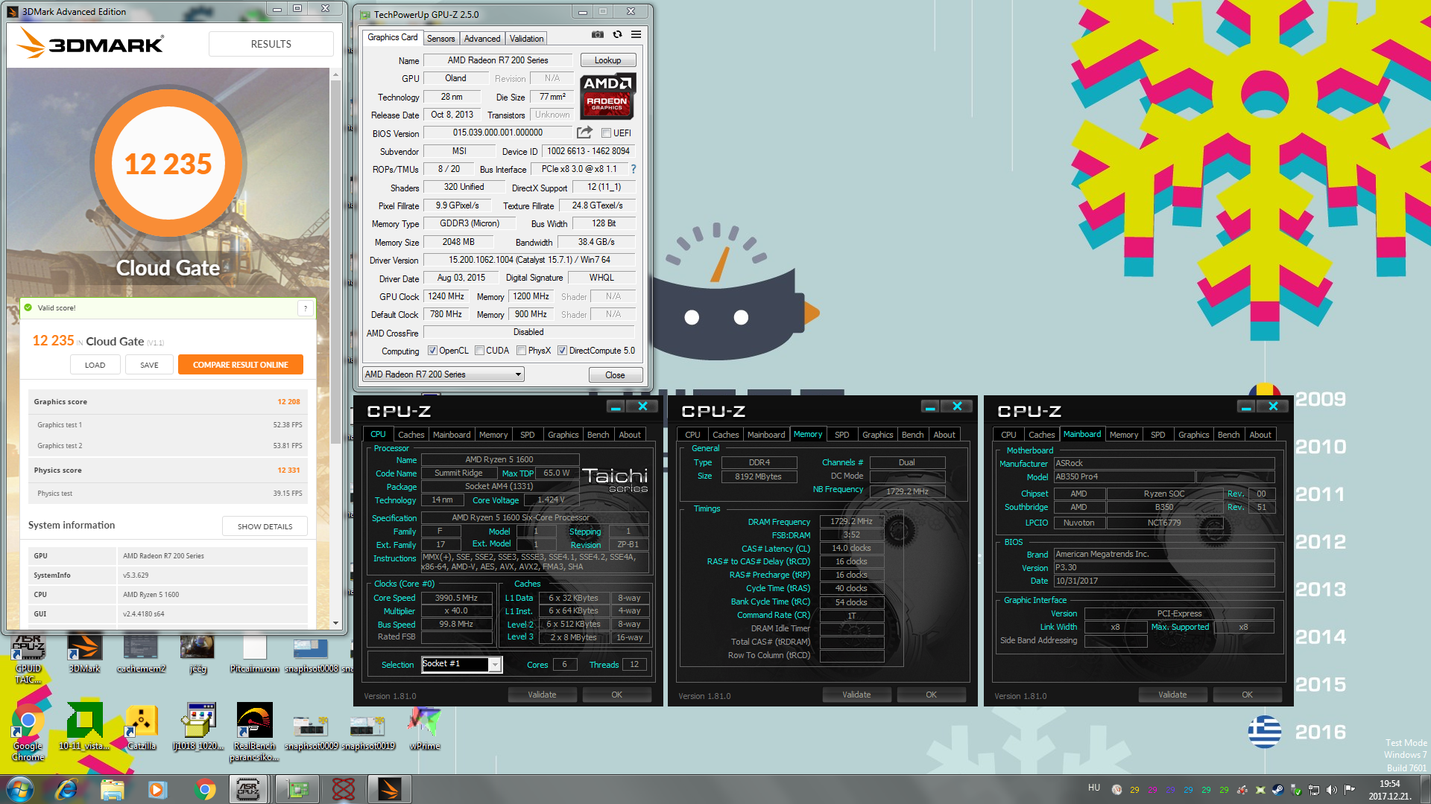The image size is (1431, 804).
Task: Open Internet Explorer from the taskbar
Action: pyautogui.click(x=66, y=789)
